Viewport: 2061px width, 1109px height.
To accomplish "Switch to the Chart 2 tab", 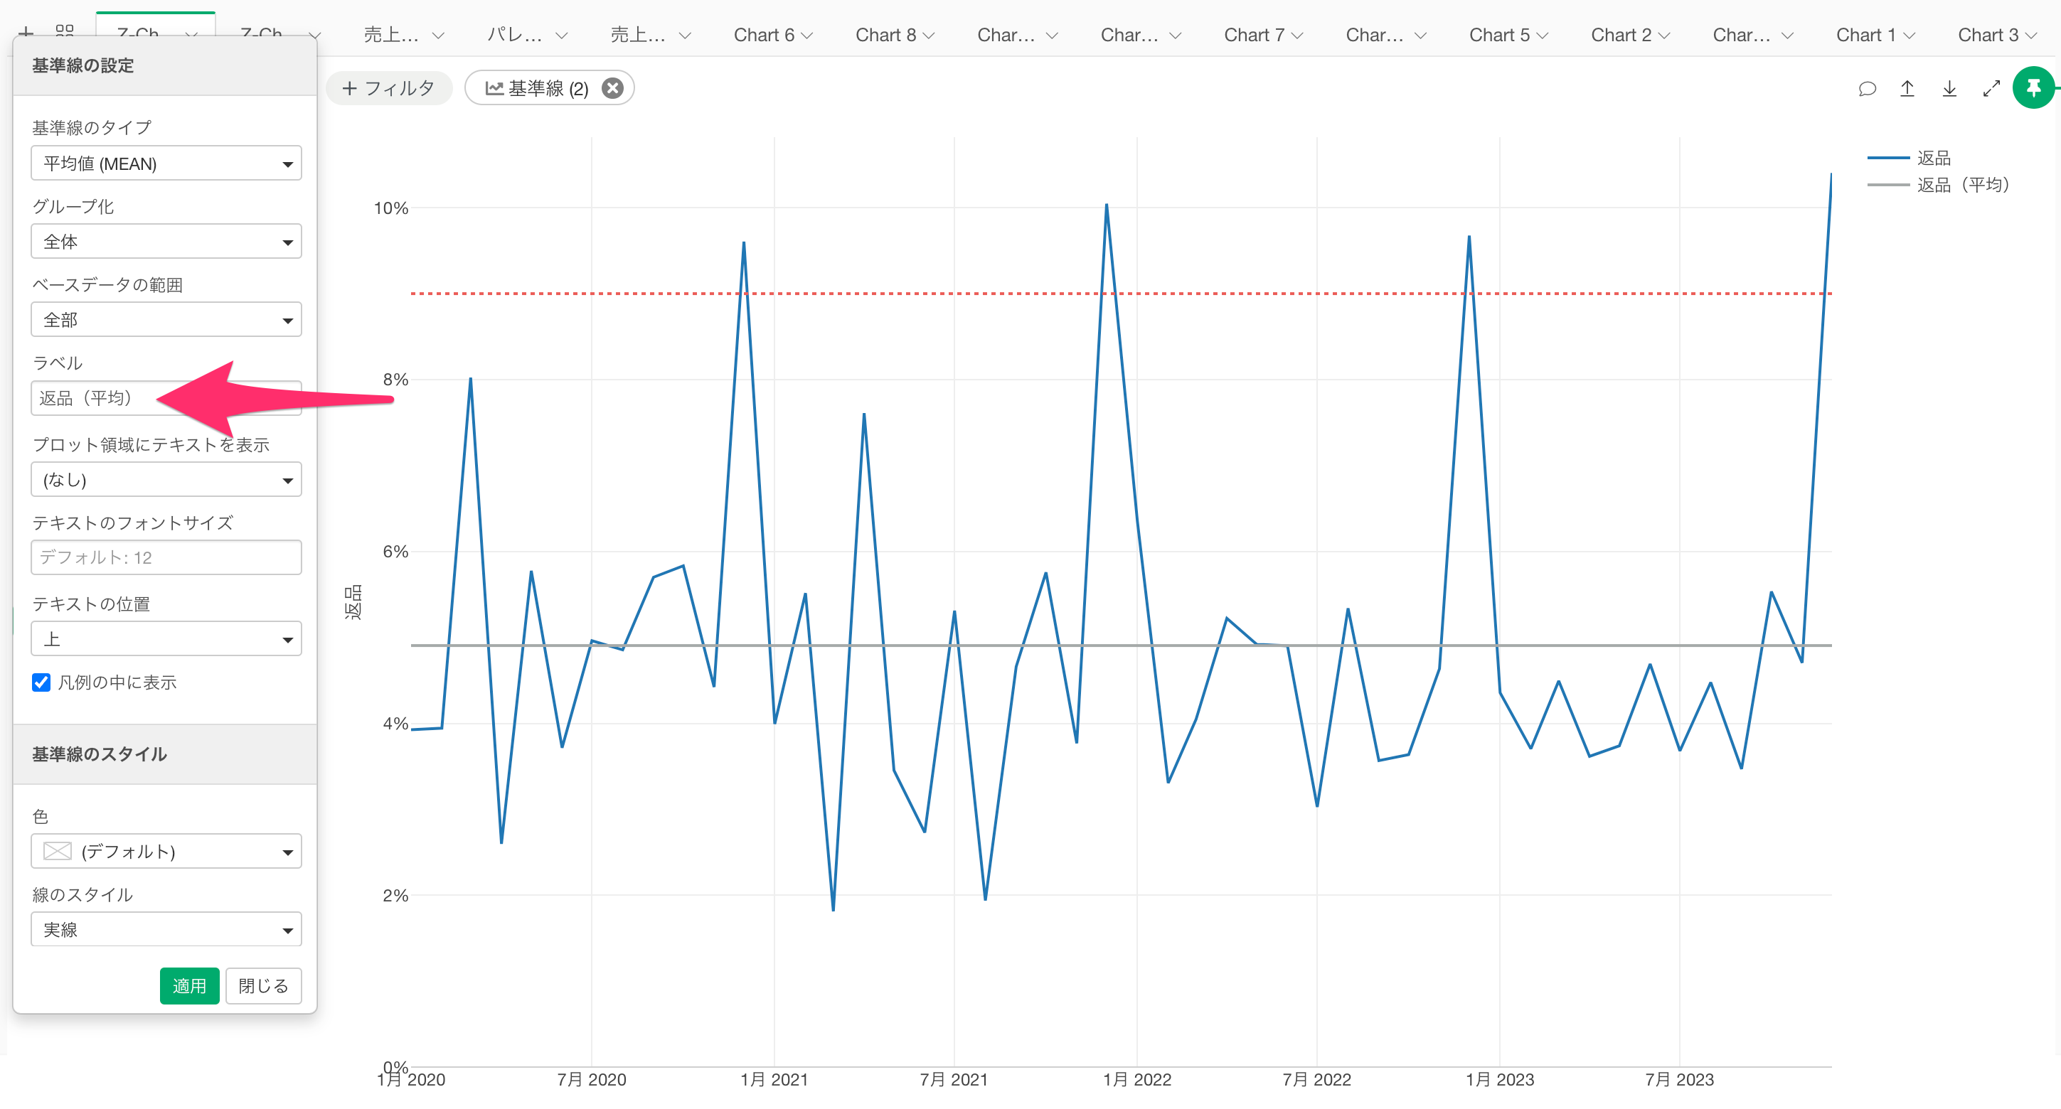I will [x=1621, y=35].
